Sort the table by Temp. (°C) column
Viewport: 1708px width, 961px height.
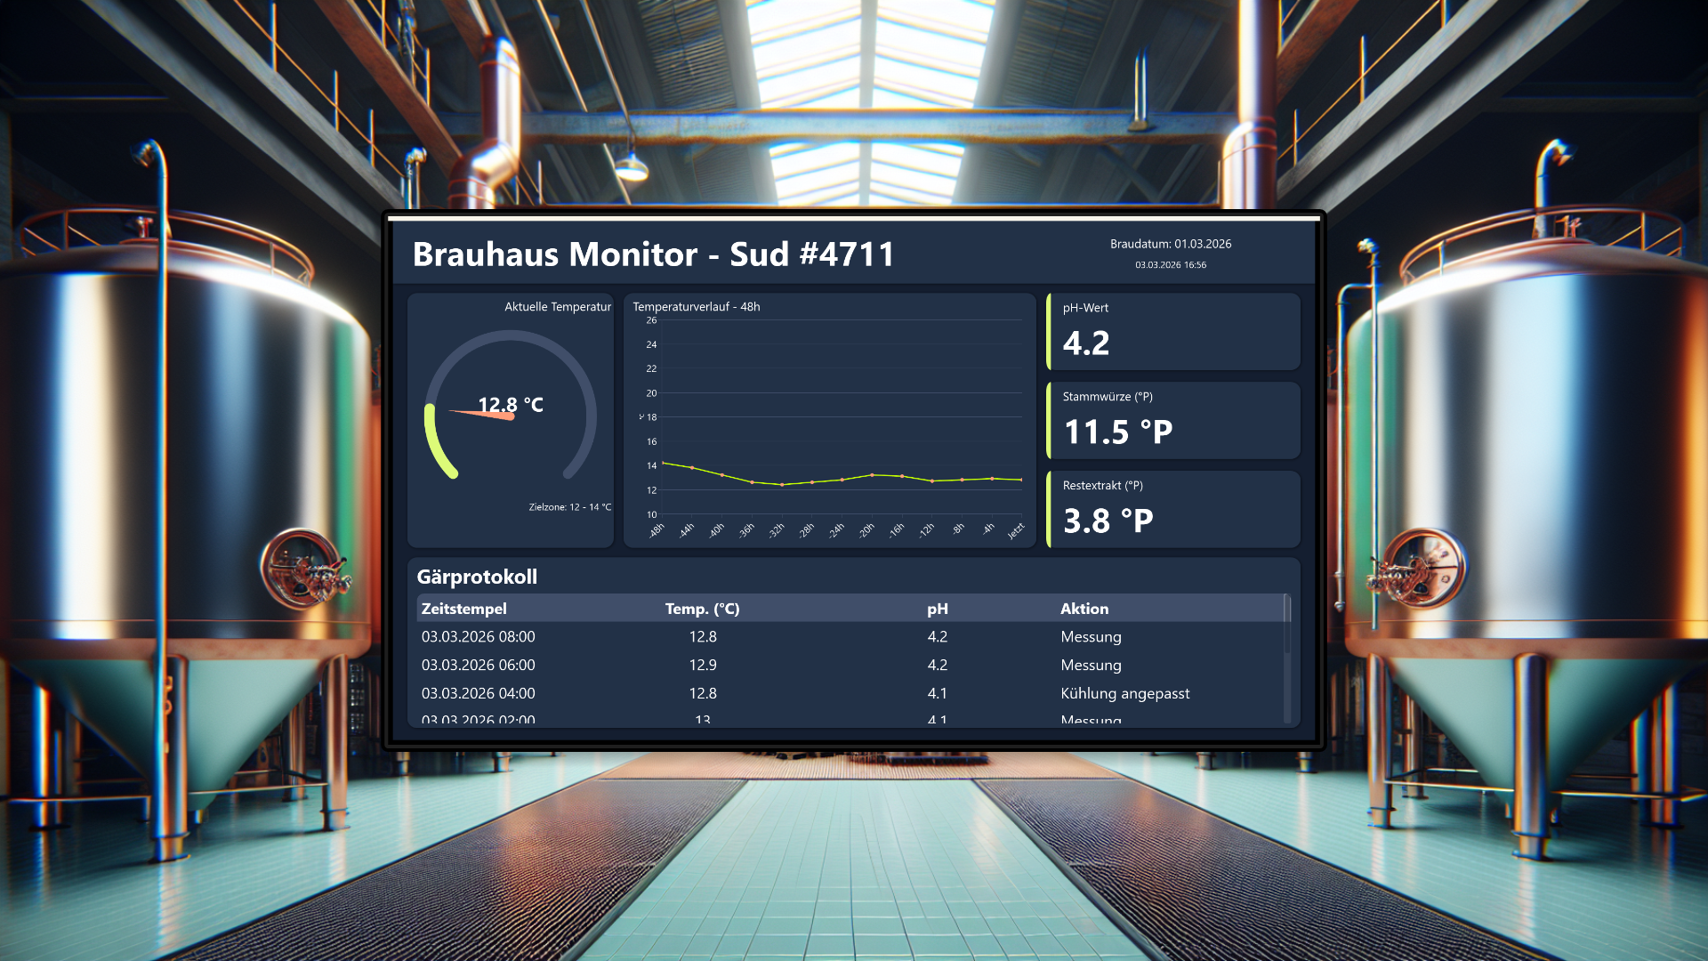point(702,609)
